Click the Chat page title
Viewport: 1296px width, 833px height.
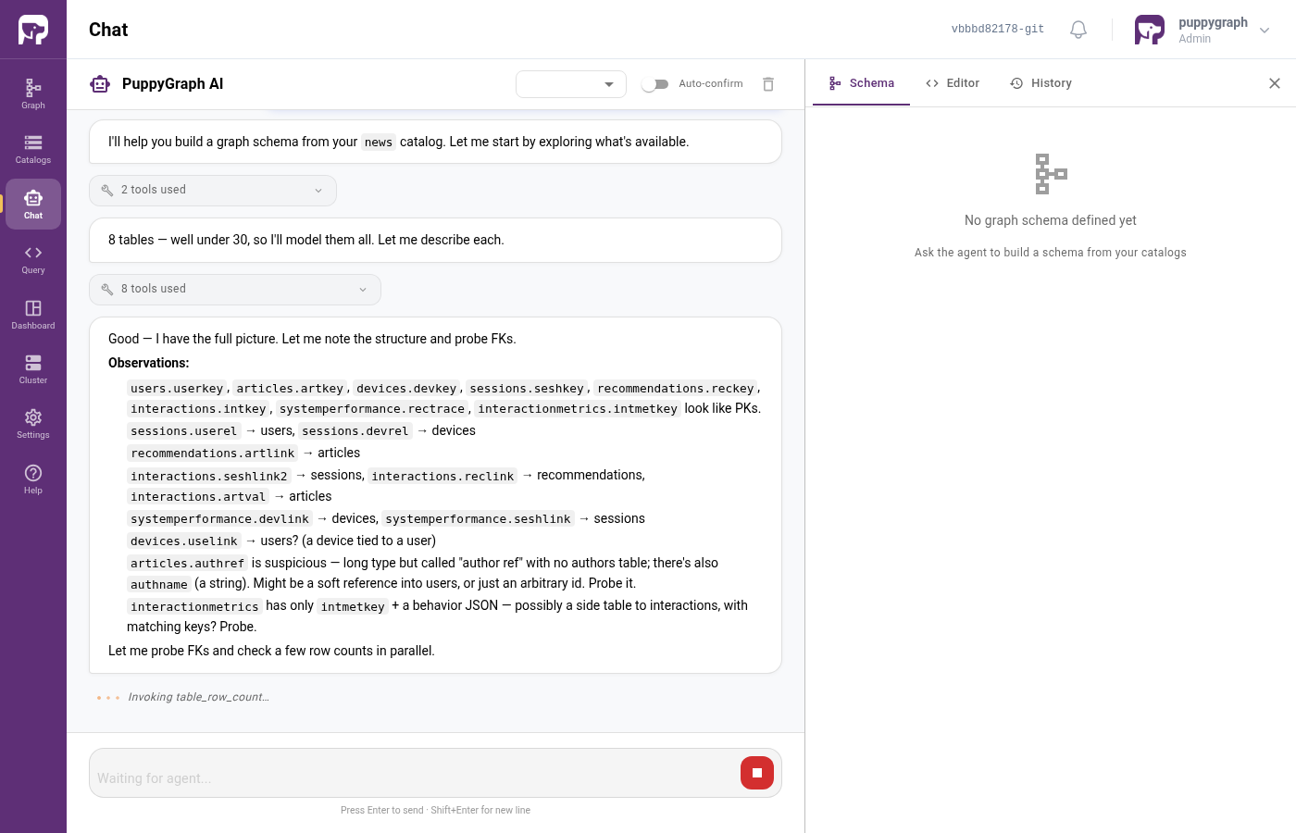coord(108,30)
